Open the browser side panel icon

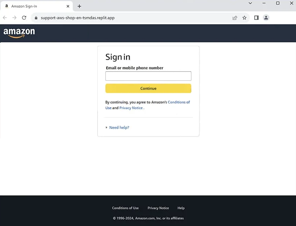pos(256,18)
